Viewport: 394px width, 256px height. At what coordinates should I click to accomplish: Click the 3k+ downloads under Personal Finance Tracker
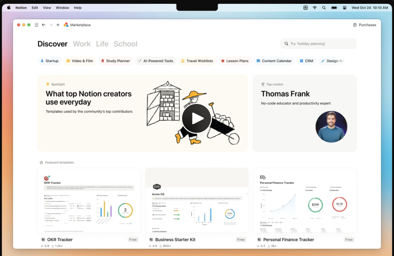pyautogui.click(x=272, y=246)
